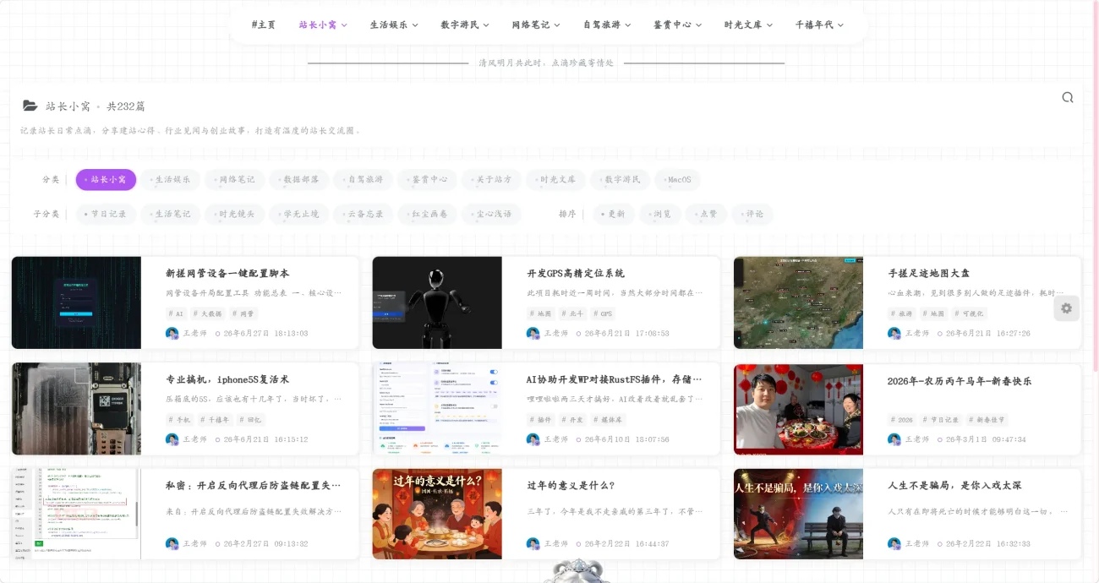1099x583 pixels.
Task: Expand the 自驾旅游 navigation dropdown
Action: pyautogui.click(x=607, y=25)
